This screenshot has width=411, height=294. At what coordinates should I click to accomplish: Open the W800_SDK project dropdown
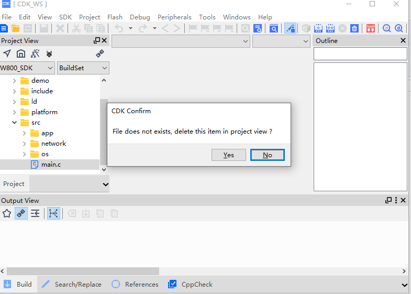coord(27,68)
